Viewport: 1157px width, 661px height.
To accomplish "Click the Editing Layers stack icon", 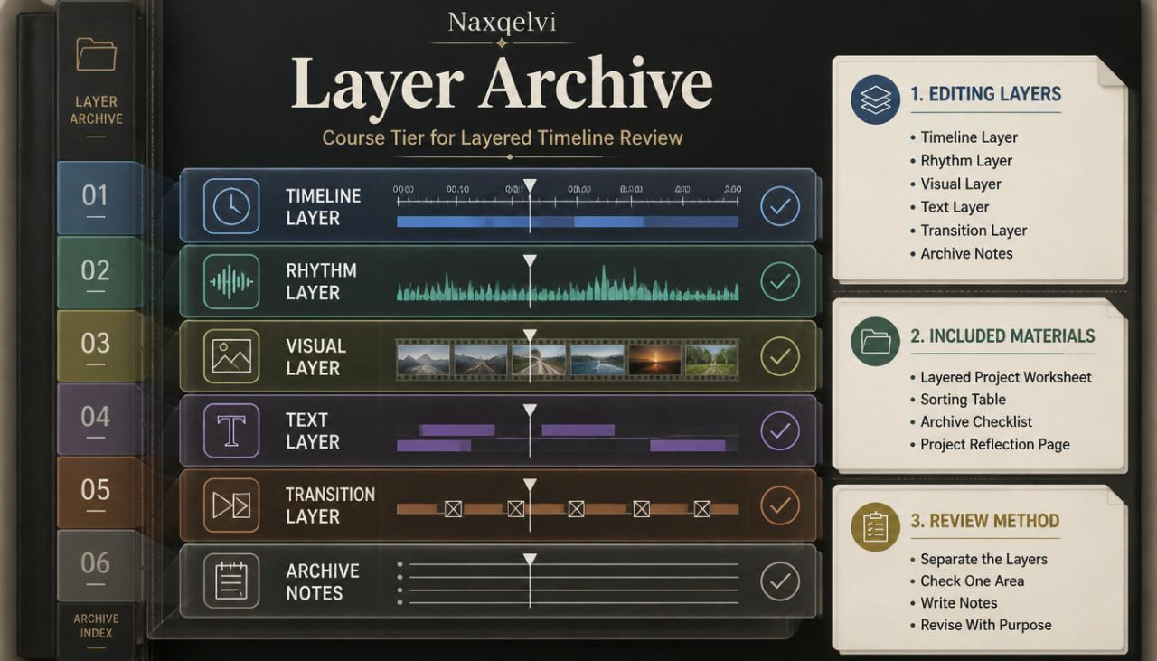I will click(x=875, y=99).
